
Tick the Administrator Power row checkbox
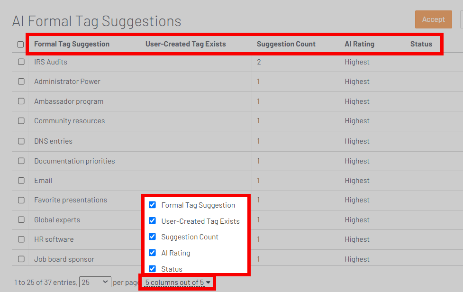click(x=21, y=82)
